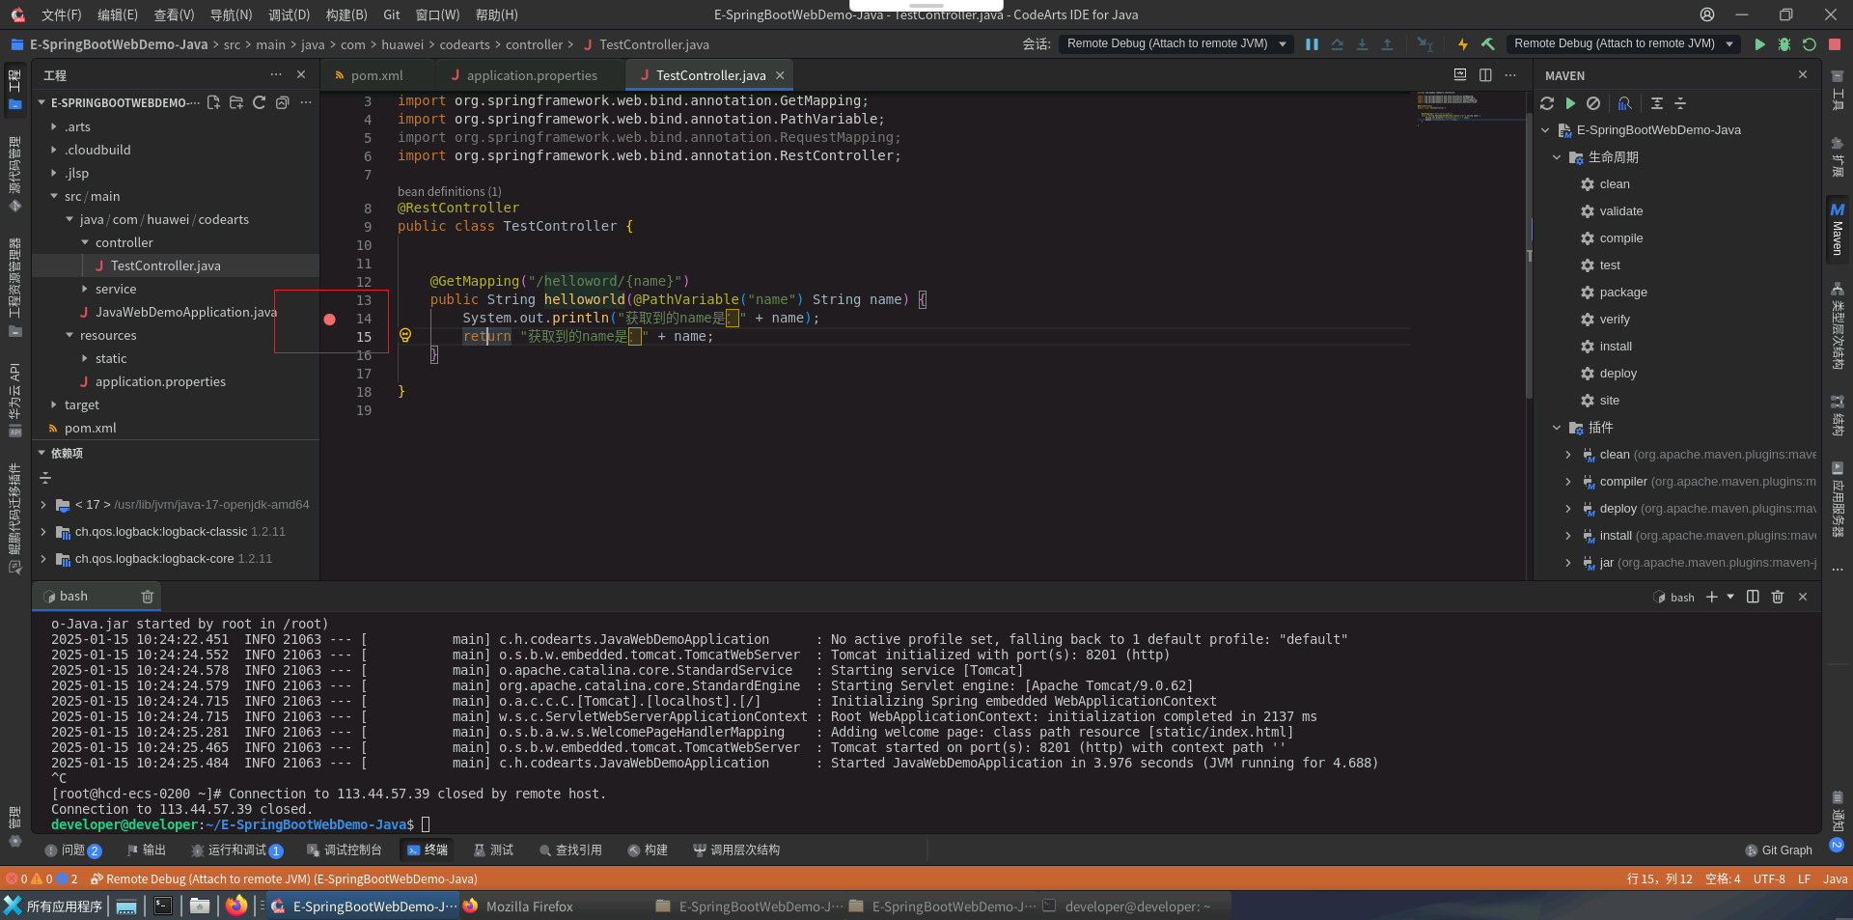1853x920 pixels.
Task: Switch to the pom.xml tab
Action: (x=376, y=75)
